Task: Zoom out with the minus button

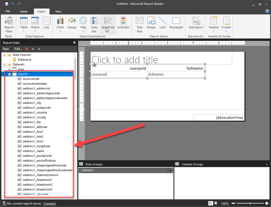Action: pos(233,204)
